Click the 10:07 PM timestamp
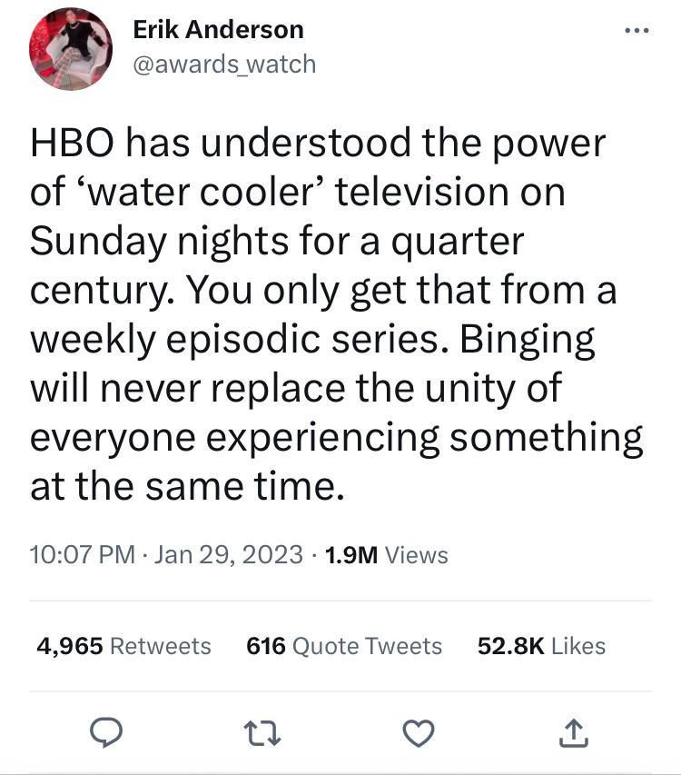Viewport: 681px width, 775px height. (83, 554)
